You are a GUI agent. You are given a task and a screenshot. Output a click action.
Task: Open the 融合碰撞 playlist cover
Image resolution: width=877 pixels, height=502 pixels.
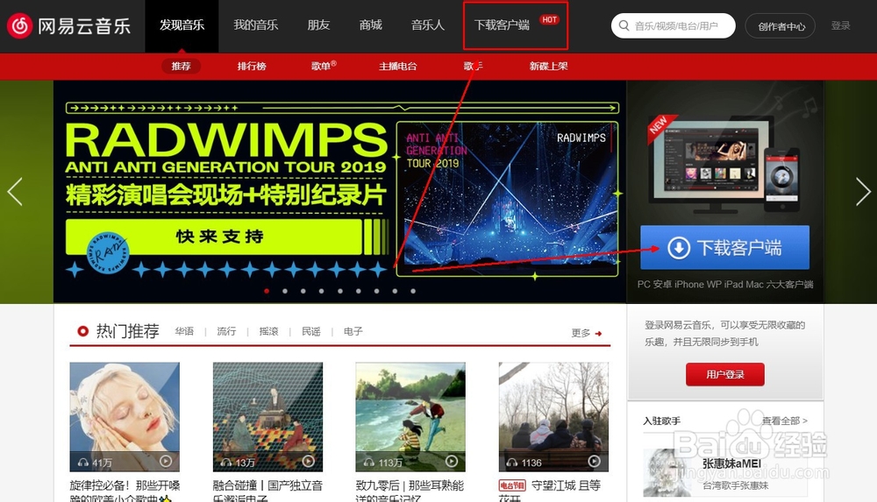point(267,417)
